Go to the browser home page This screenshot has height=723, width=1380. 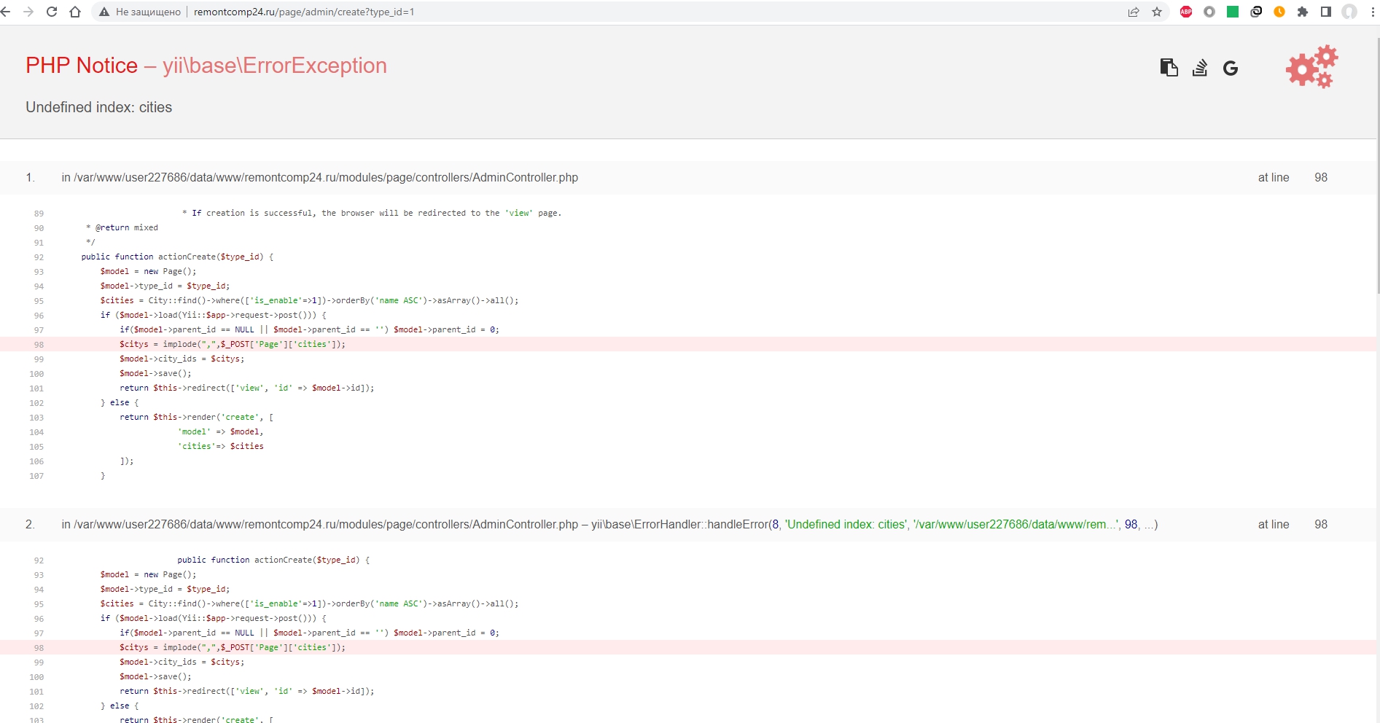pos(75,12)
